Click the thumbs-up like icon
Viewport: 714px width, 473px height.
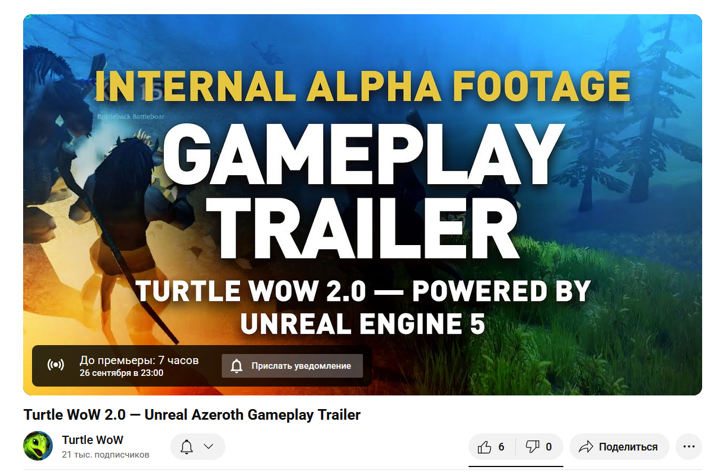pyautogui.click(x=485, y=447)
